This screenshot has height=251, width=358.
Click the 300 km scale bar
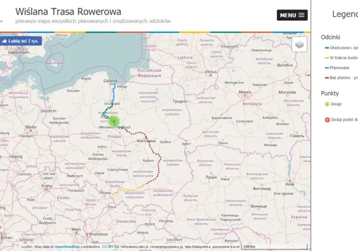pyautogui.click(x=274, y=247)
